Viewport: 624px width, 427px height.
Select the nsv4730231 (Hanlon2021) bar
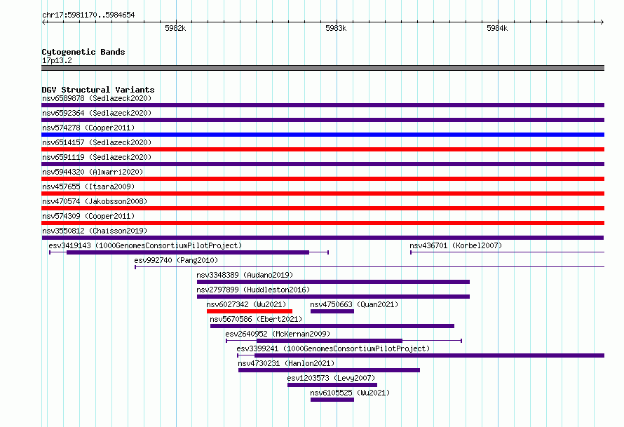[329, 370]
